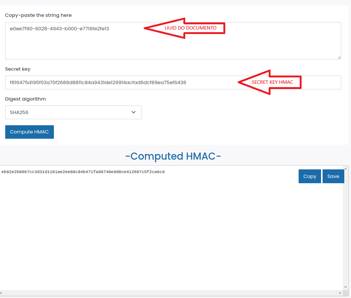Click the resize handle of the string textarea

pos(339,57)
